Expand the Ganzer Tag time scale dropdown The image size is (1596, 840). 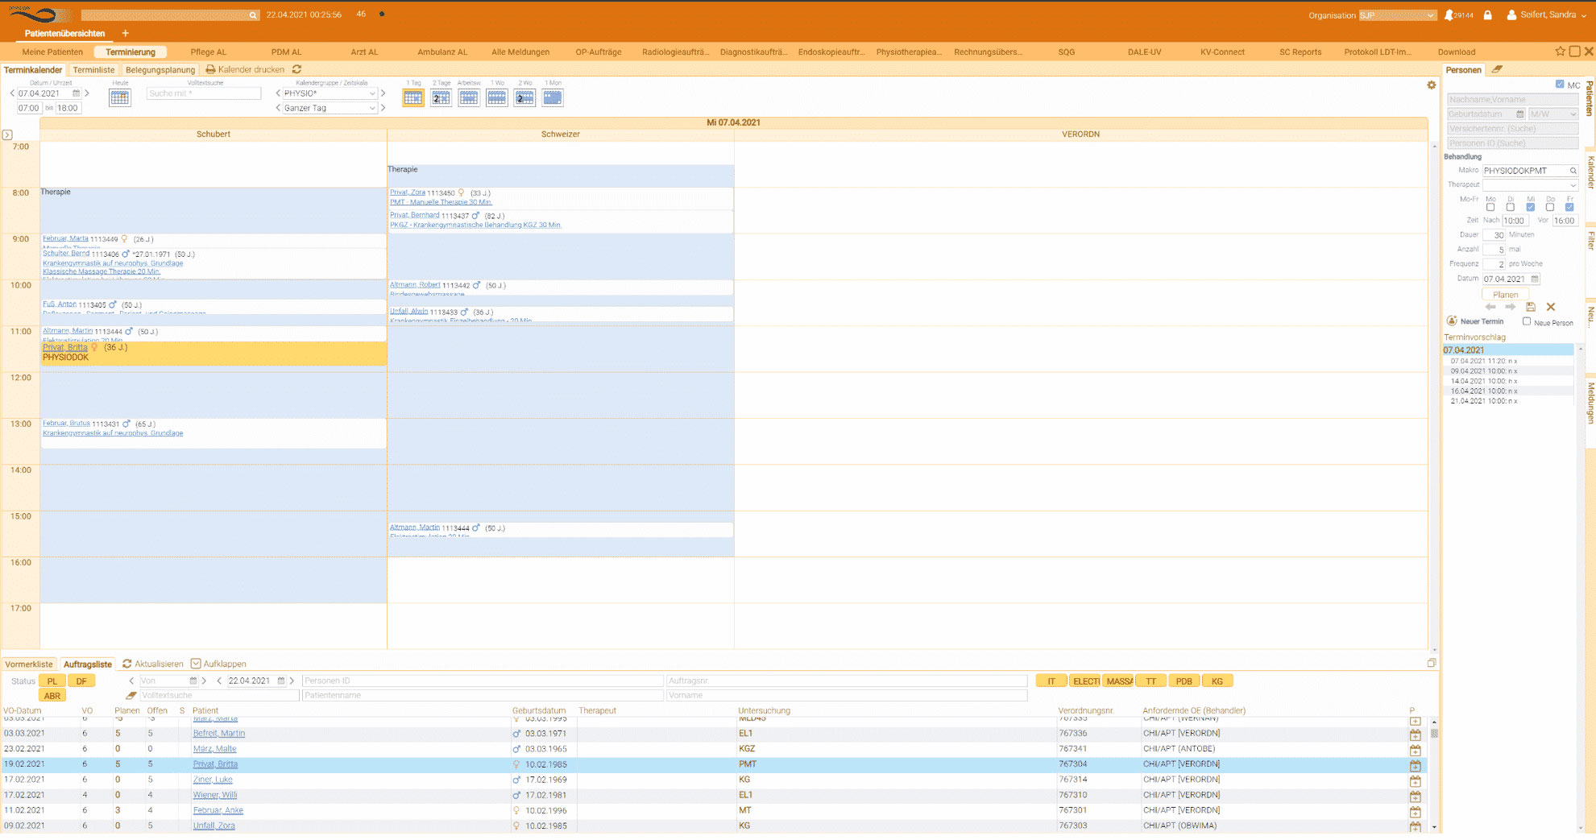[330, 108]
